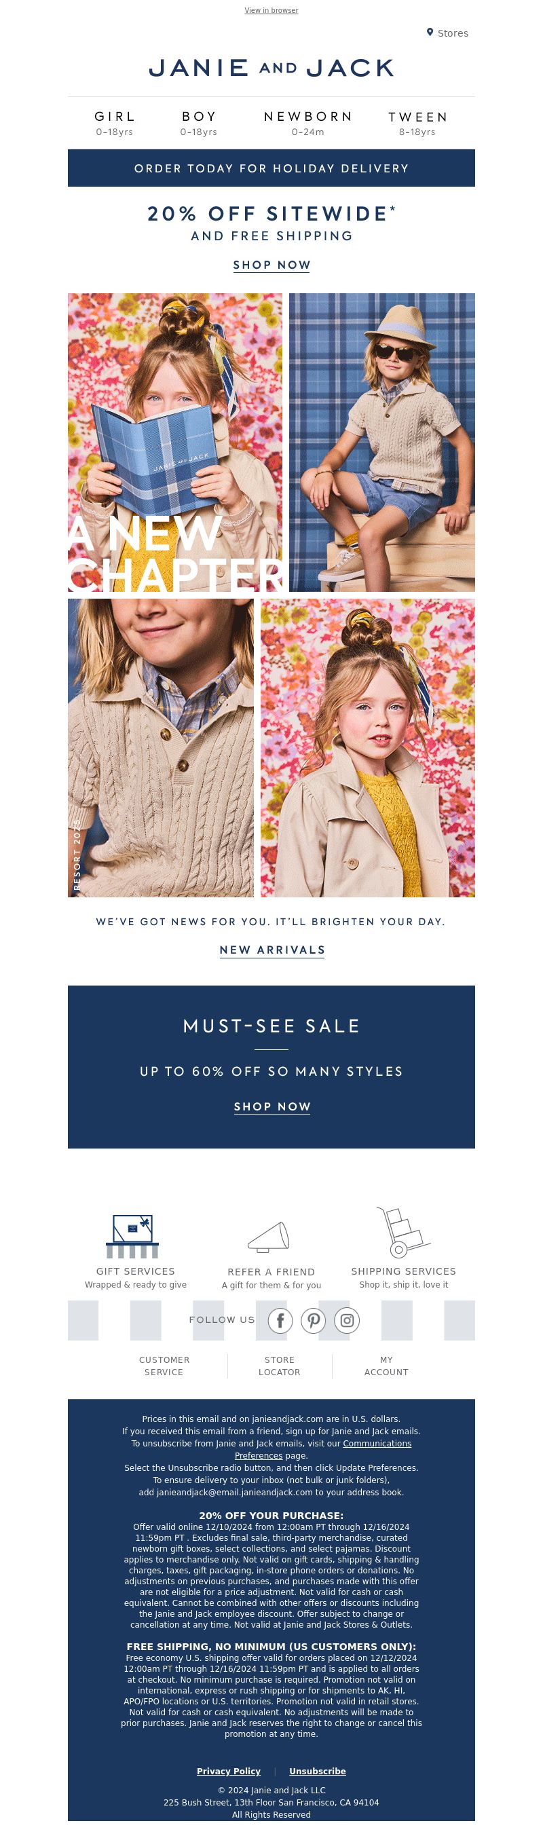The height and width of the screenshot is (1834, 543).
Task: Click Shop Now under 20% off sitewide
Action: tap(272, 265)
